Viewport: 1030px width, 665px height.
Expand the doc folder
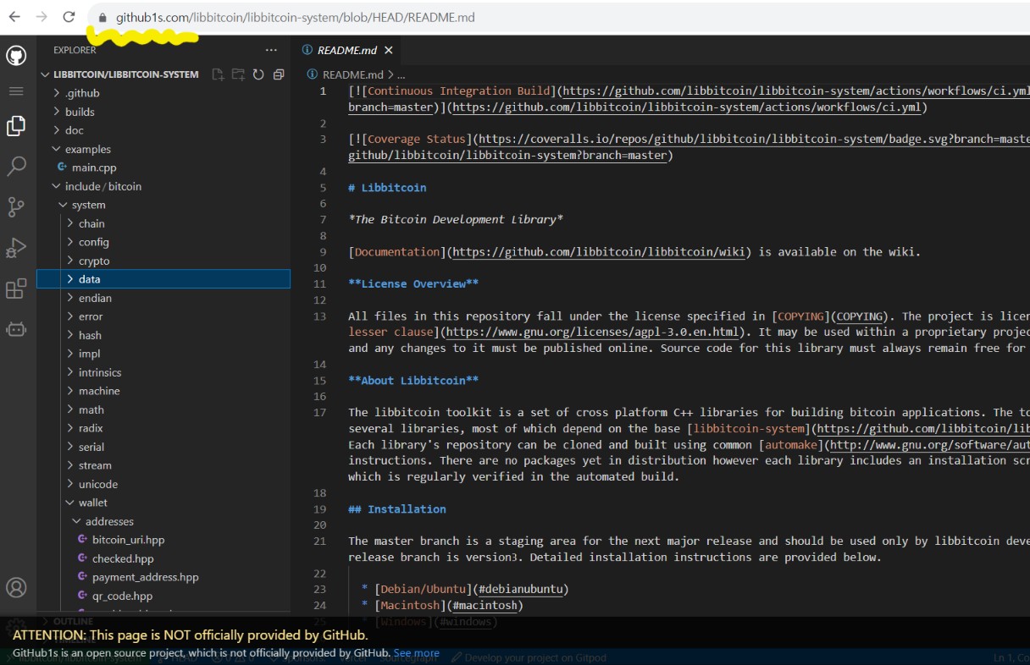click(75, 130)
